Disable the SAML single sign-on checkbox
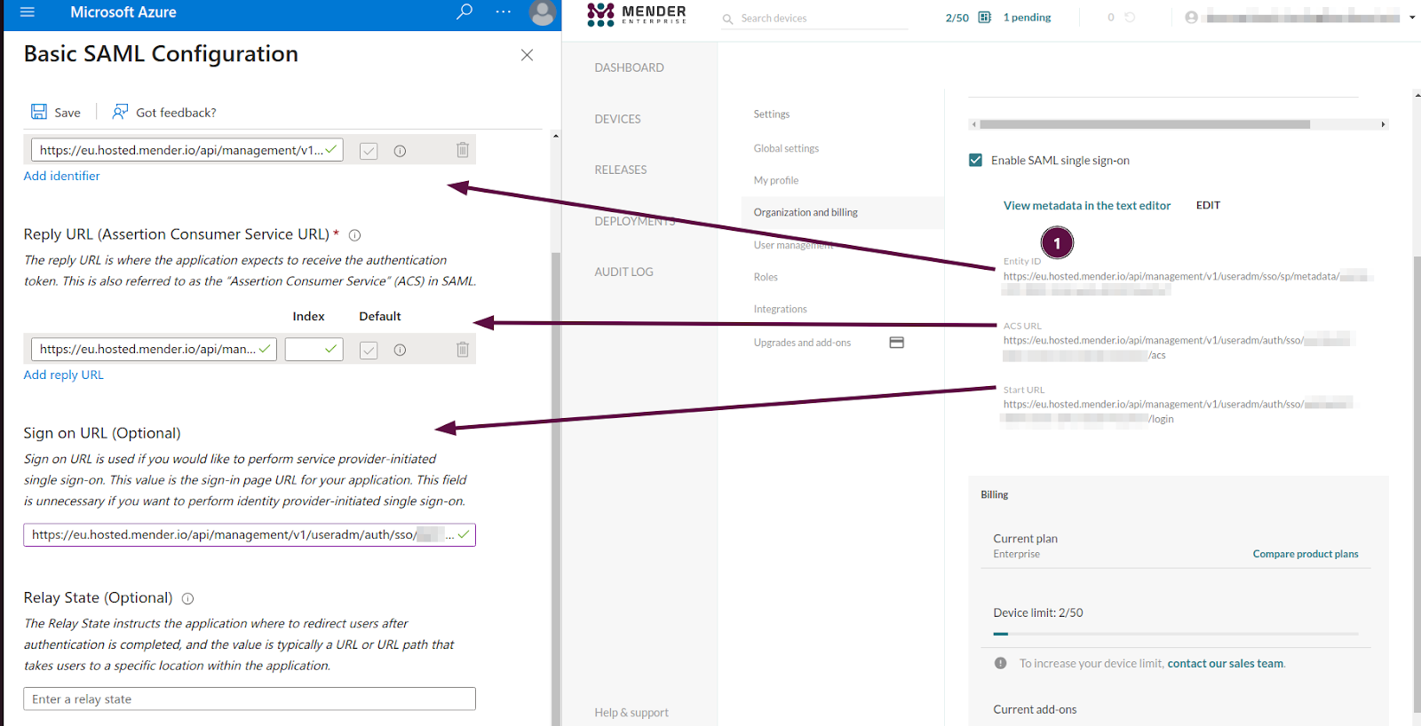The height and width of the screenshot is (726, 1421). click(x=975, y=161)
